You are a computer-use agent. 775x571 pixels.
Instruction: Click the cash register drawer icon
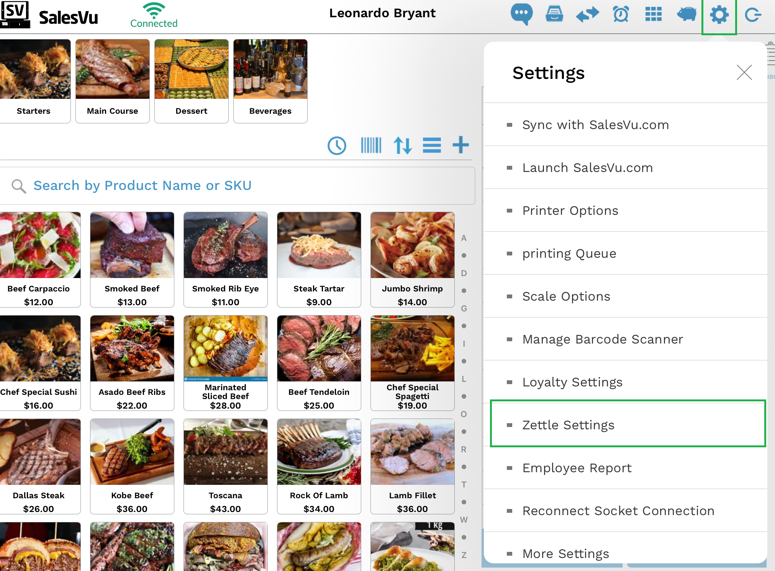tap(554, 15)
